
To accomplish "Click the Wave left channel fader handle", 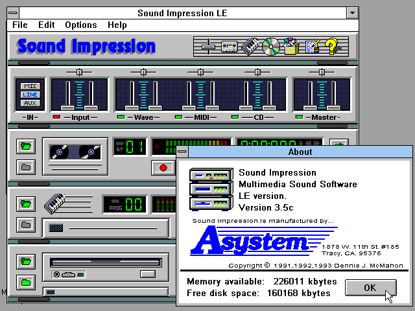I will click(132, 108).
